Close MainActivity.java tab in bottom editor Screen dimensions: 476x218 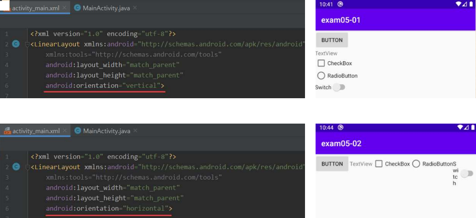[x=135, y=130]
